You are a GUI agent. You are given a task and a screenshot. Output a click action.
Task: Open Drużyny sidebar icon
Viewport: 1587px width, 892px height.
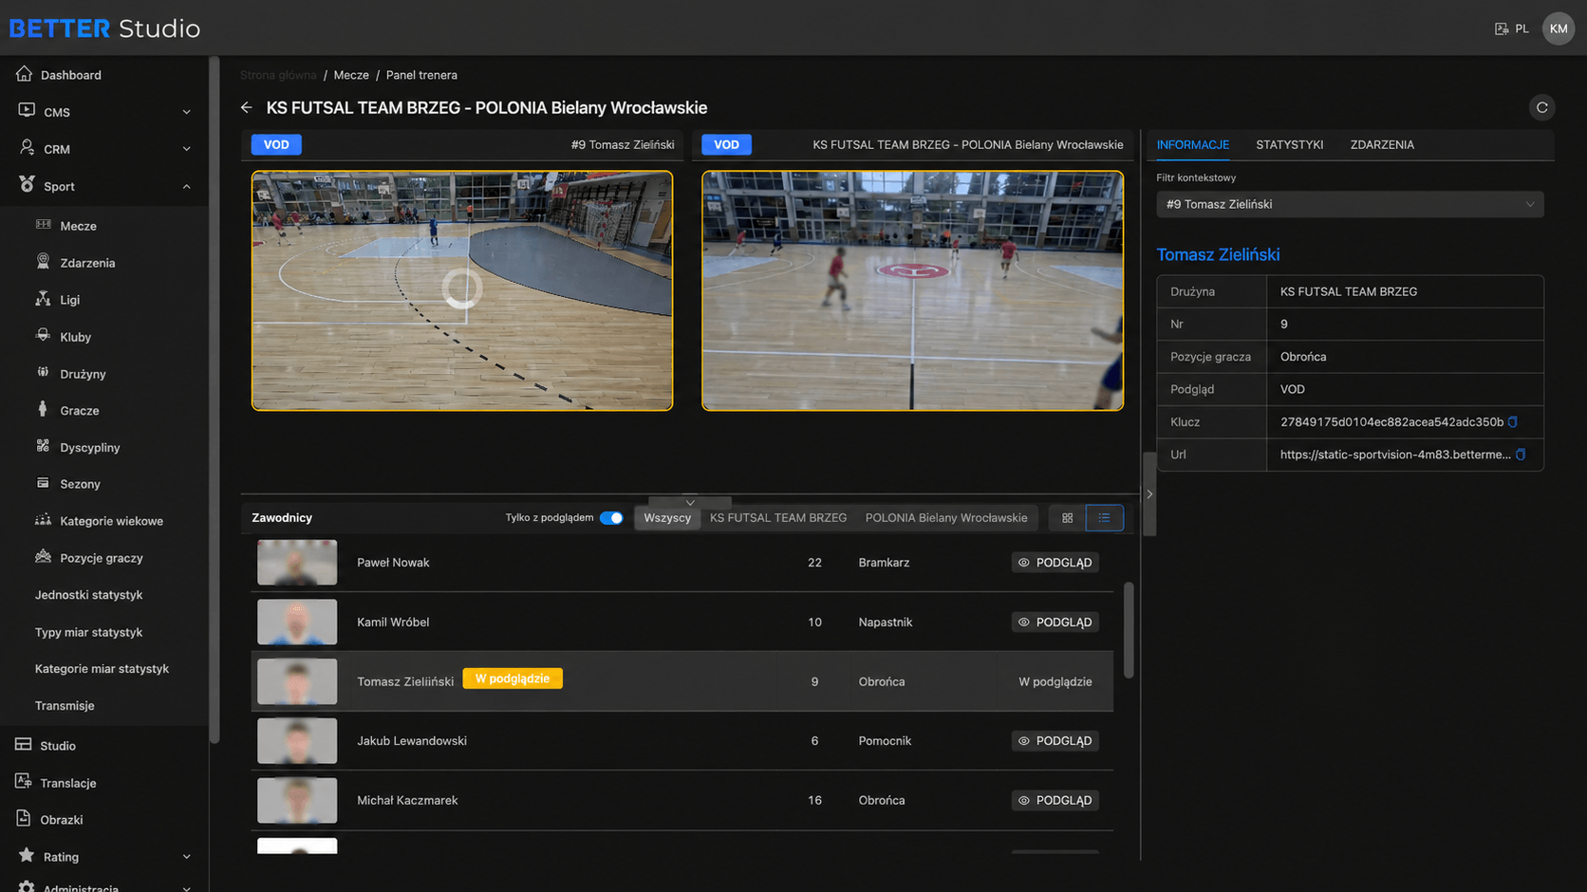[43, 373]
